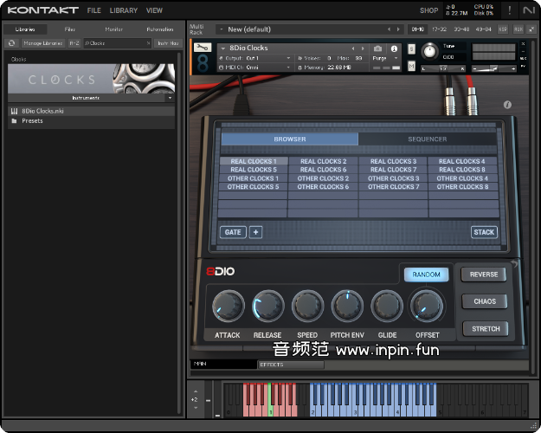Open the instrument info icon
Image resolution: width=541 pixels, height=433 pixels.
tap(395, 48)
